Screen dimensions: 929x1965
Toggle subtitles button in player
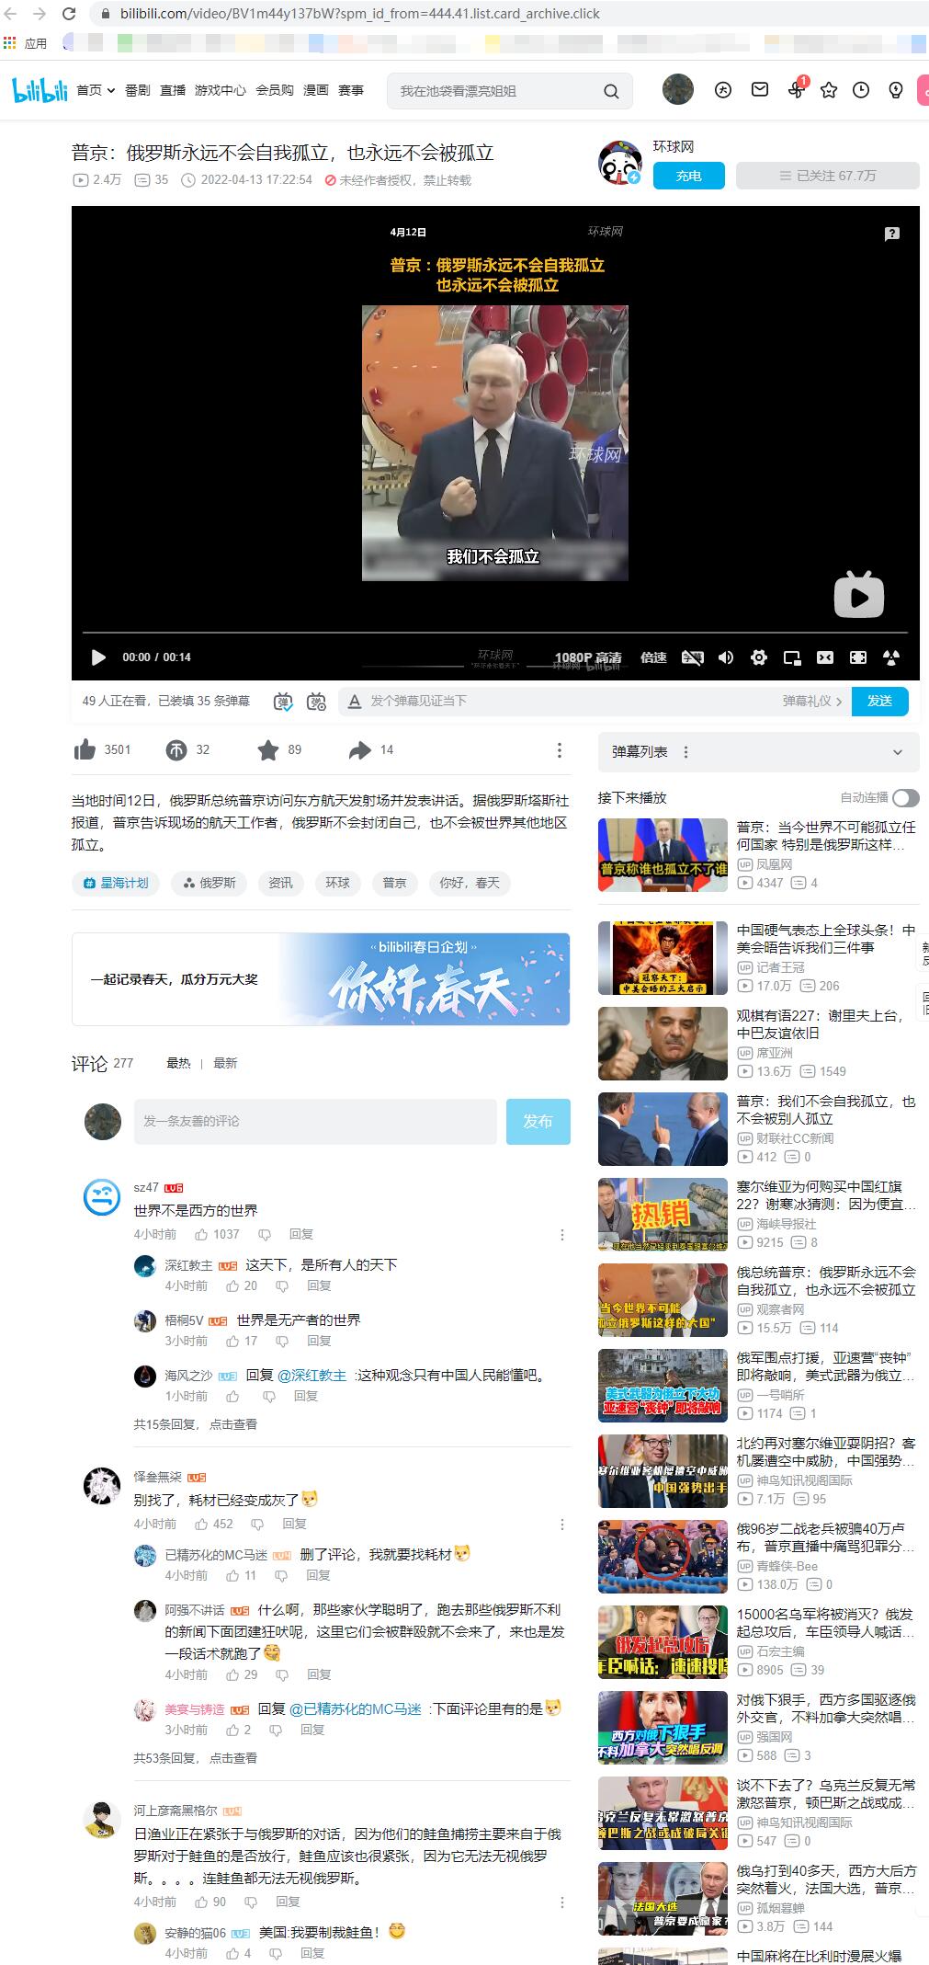(x=692, y=657)
